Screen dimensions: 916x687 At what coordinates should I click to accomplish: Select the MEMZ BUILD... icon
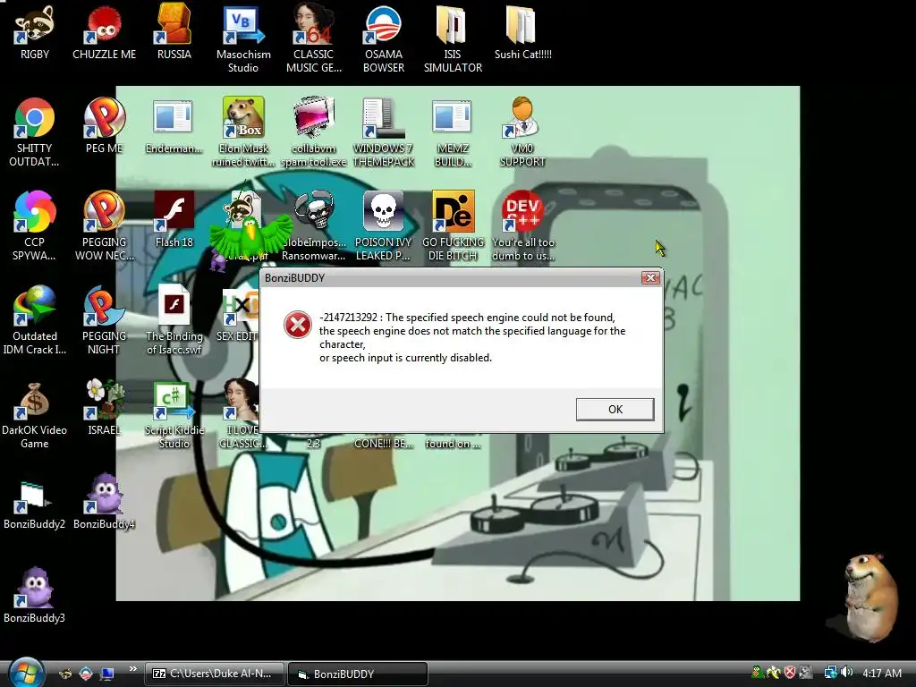[x=453, y=132]
